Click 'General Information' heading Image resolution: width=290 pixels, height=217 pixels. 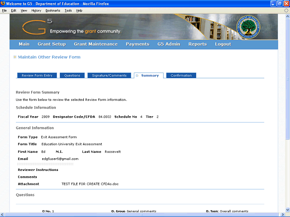[x=35, y=128]
